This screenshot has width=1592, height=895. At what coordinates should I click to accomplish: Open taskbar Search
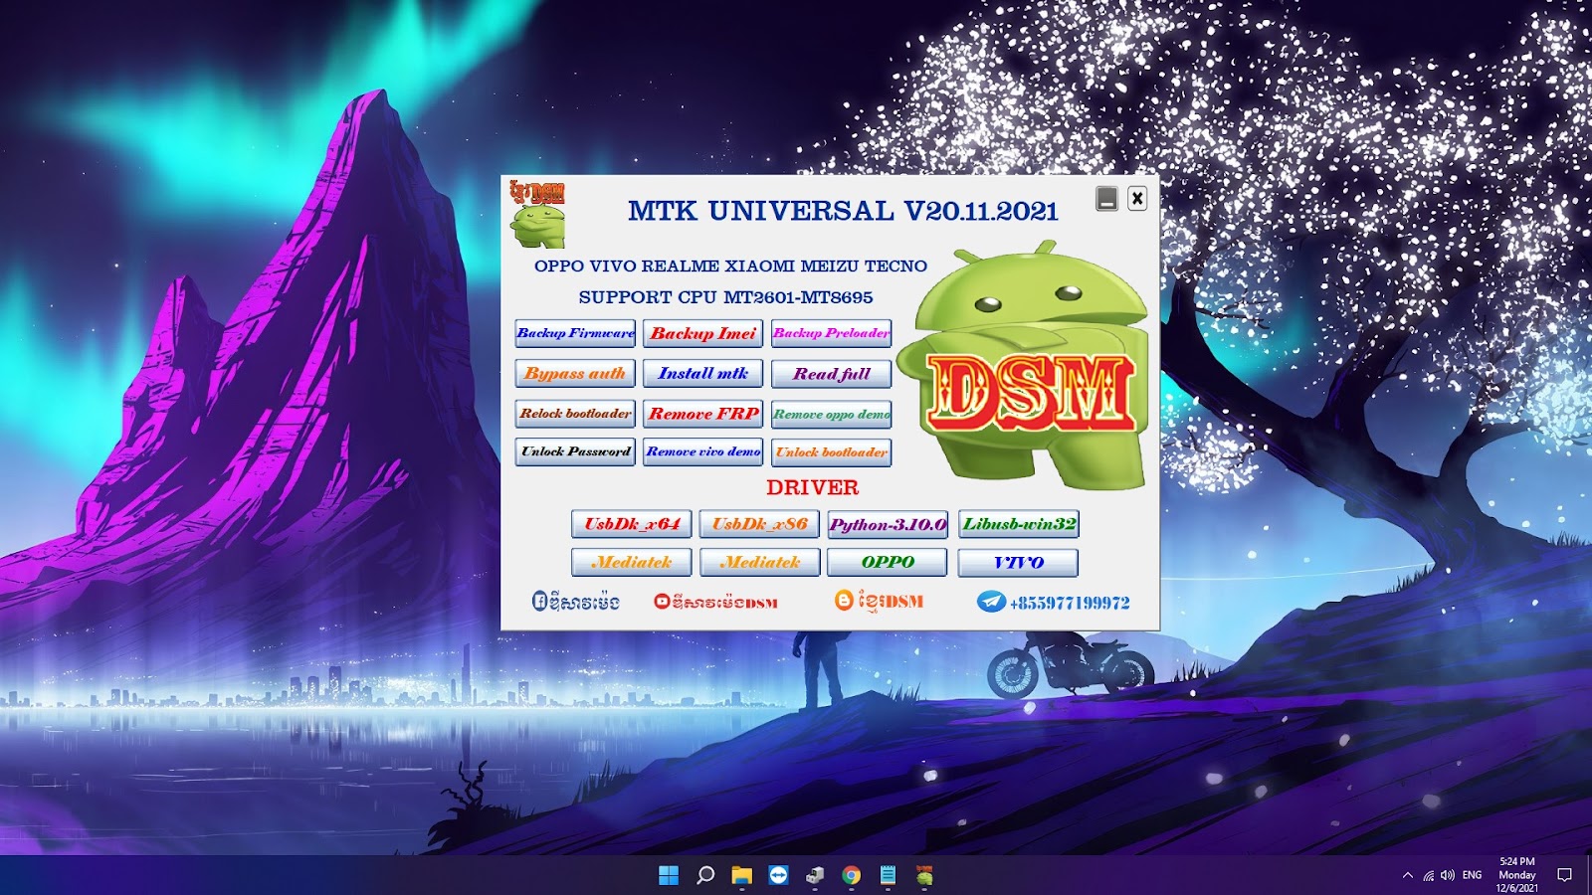705,875
